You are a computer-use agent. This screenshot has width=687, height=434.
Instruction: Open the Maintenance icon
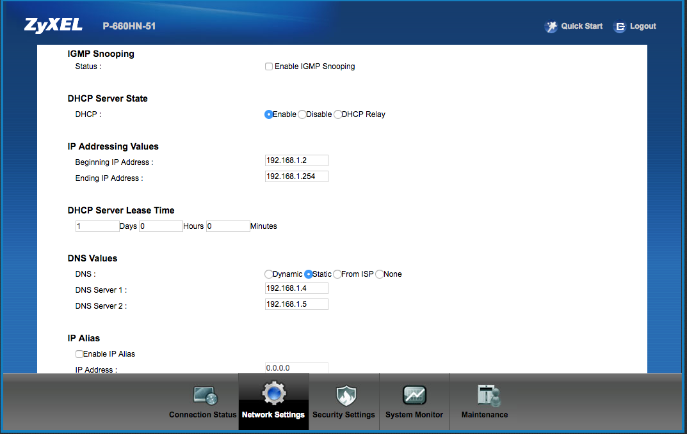pos(489,396)
